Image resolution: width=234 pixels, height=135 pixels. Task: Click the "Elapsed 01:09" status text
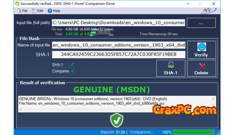113,132
